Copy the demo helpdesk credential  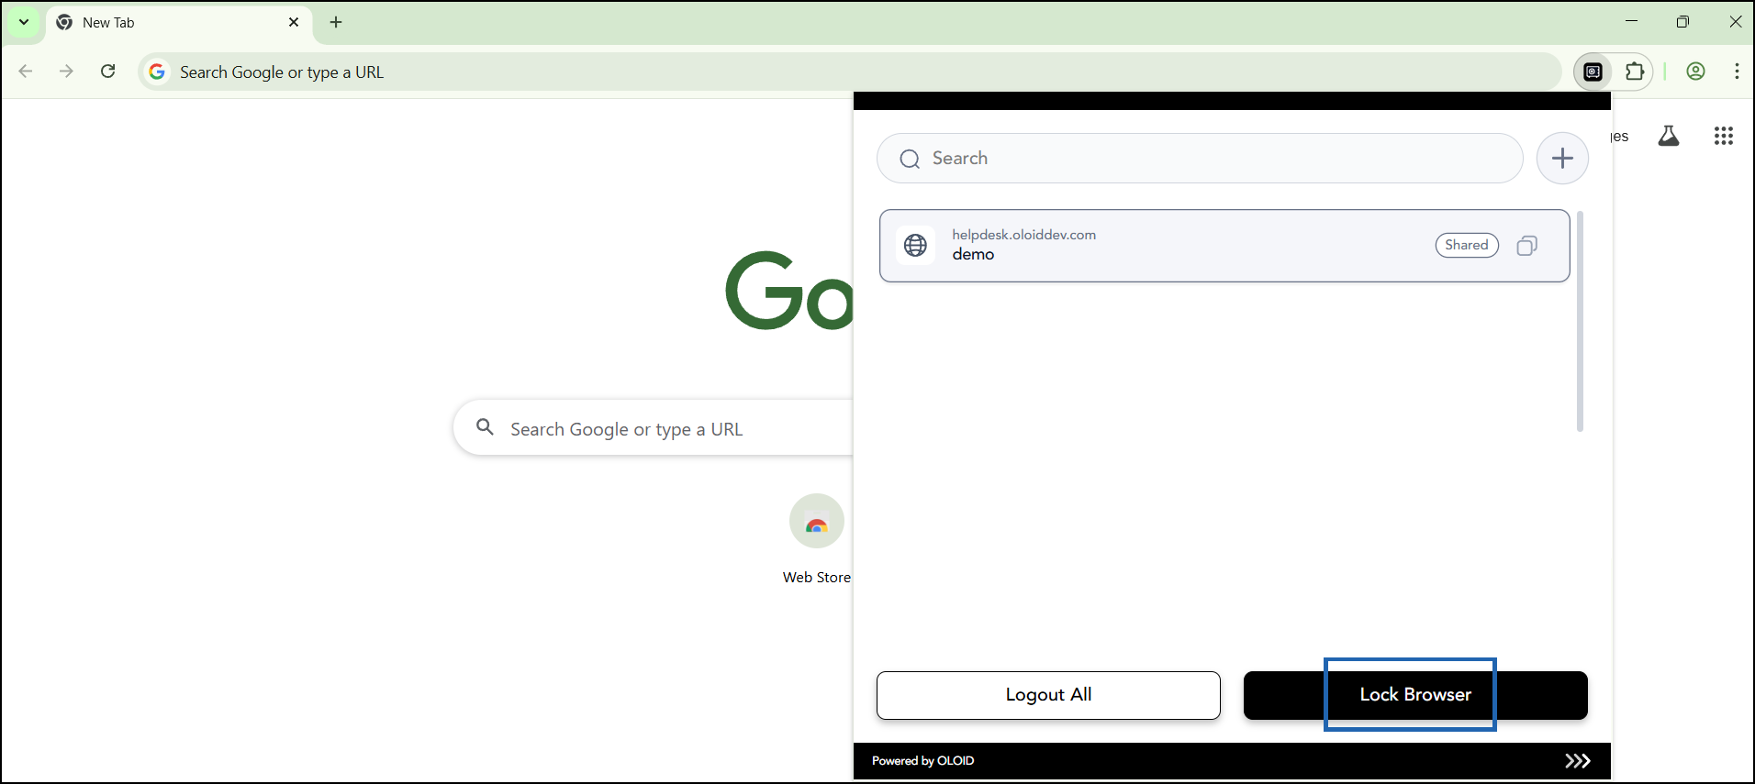(x=1527, y=246)
